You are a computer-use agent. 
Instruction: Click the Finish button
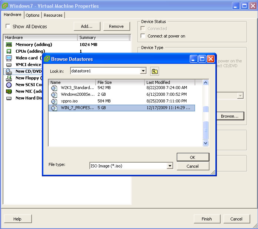point(207,219)
